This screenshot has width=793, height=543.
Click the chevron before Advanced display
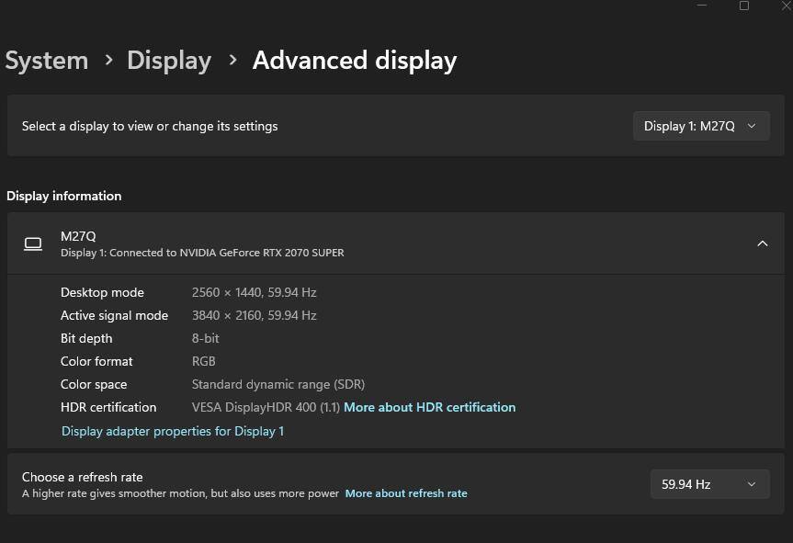[232, 61]
